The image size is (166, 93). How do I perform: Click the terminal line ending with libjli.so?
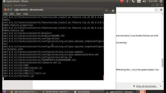tap(24, 73)
